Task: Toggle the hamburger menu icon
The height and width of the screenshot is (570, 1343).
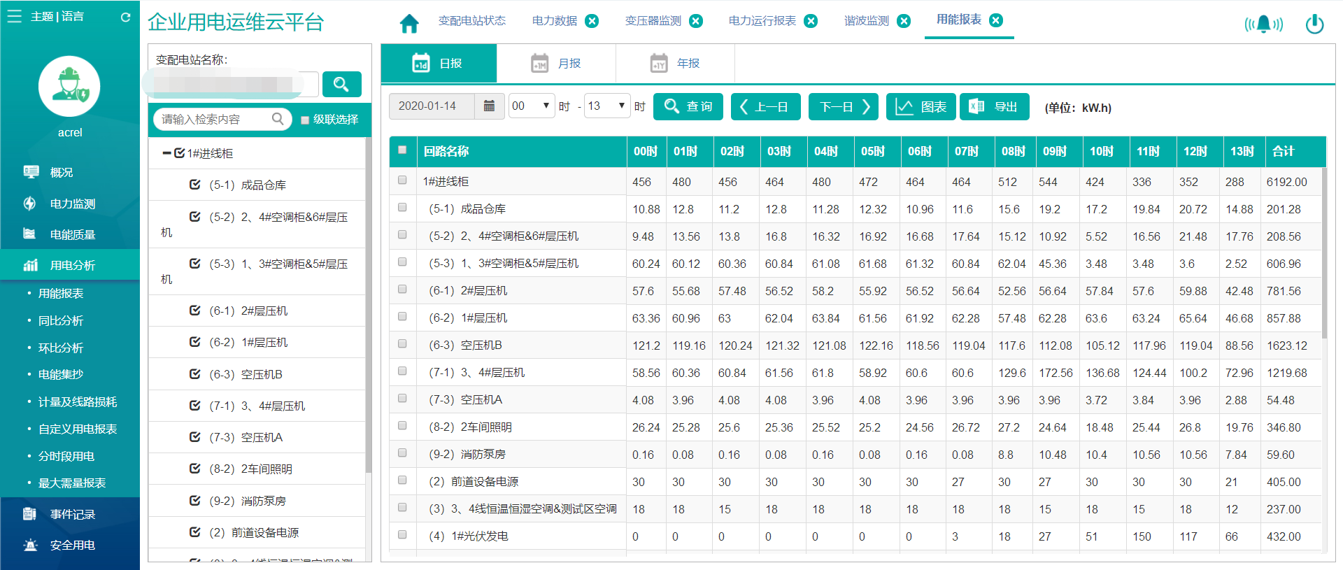Action: (x=14, y=16)
